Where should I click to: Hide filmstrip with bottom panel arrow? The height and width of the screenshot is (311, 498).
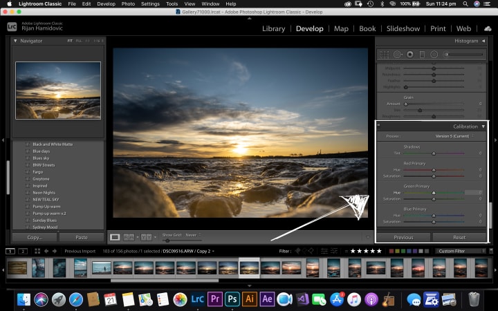pyautogui.click(x=249, y=286)
